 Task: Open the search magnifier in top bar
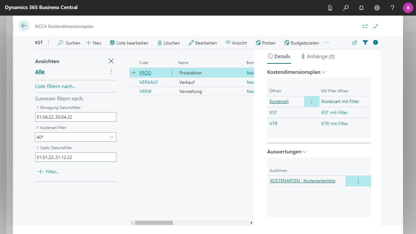coord(346,8)
